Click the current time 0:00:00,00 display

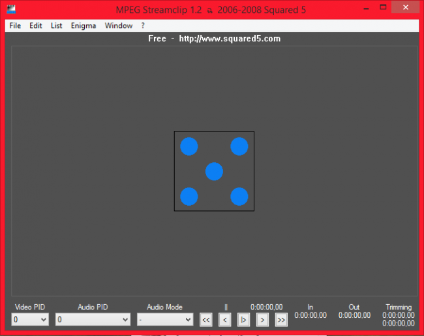click(x=266, y=307)
